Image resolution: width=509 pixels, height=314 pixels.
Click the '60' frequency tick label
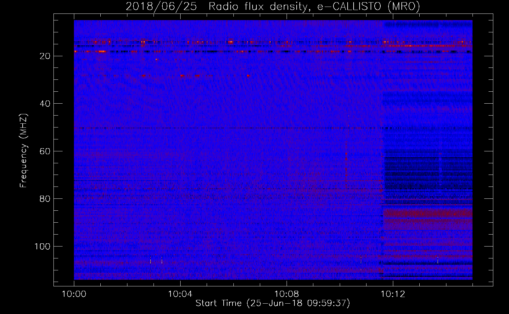[45, 151]
